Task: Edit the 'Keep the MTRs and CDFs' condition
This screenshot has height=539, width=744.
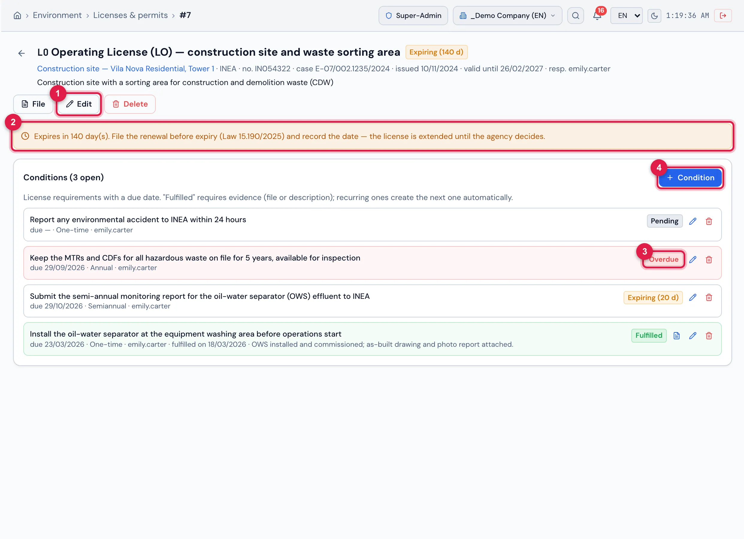Action: (x=693, y=260)
